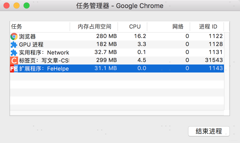Click the Network utility puzzle icon

14,52
